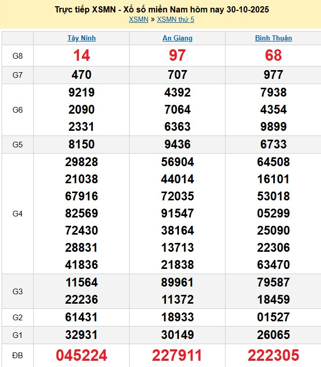Click the page title with date 30-10-2025
This screenshot has width=321, height=367.
(x=161, y=9)
